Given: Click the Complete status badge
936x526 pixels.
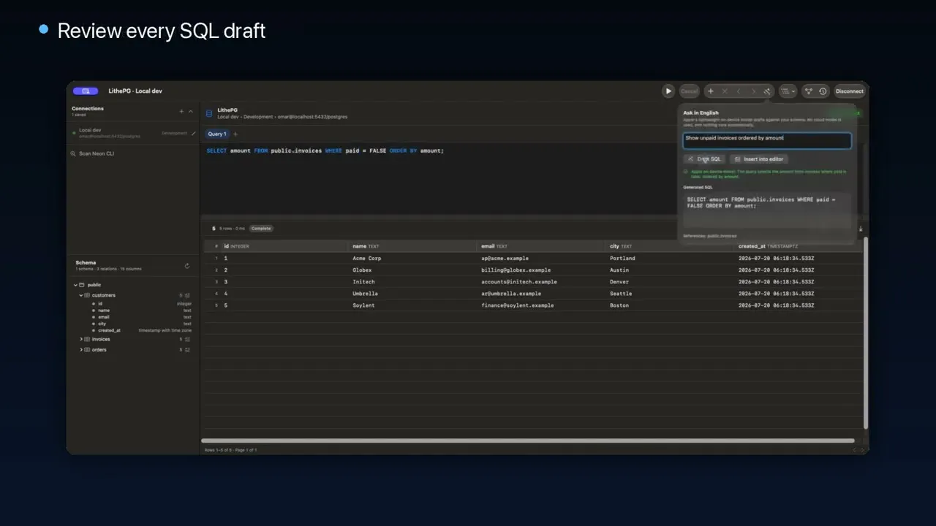Looking at the screenshot, I should pyautogui.click(x=261, y=229).
